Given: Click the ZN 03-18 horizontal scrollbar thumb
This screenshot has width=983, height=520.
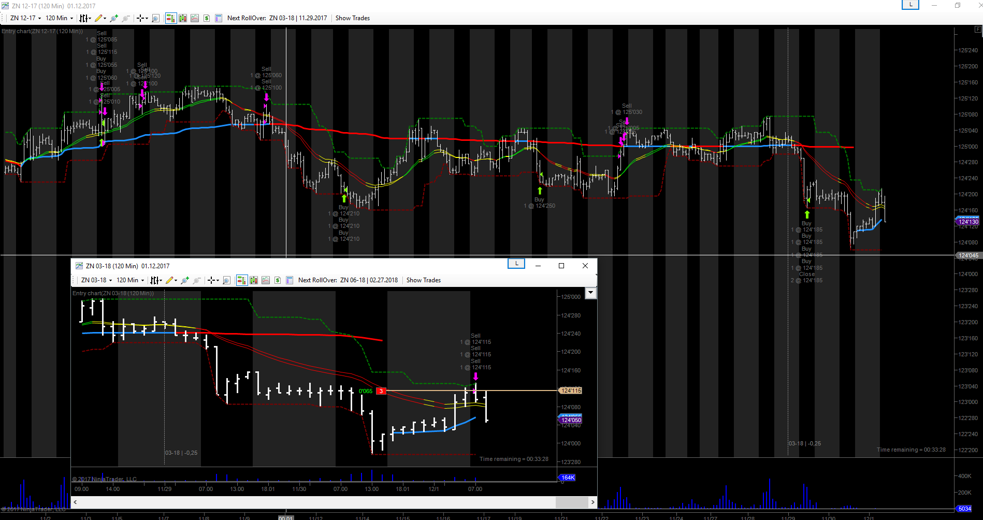Looking at the screenshot, I should [572, 502].
